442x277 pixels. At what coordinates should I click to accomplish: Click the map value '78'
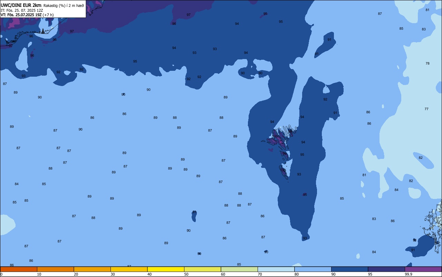[x=427, y=64]
